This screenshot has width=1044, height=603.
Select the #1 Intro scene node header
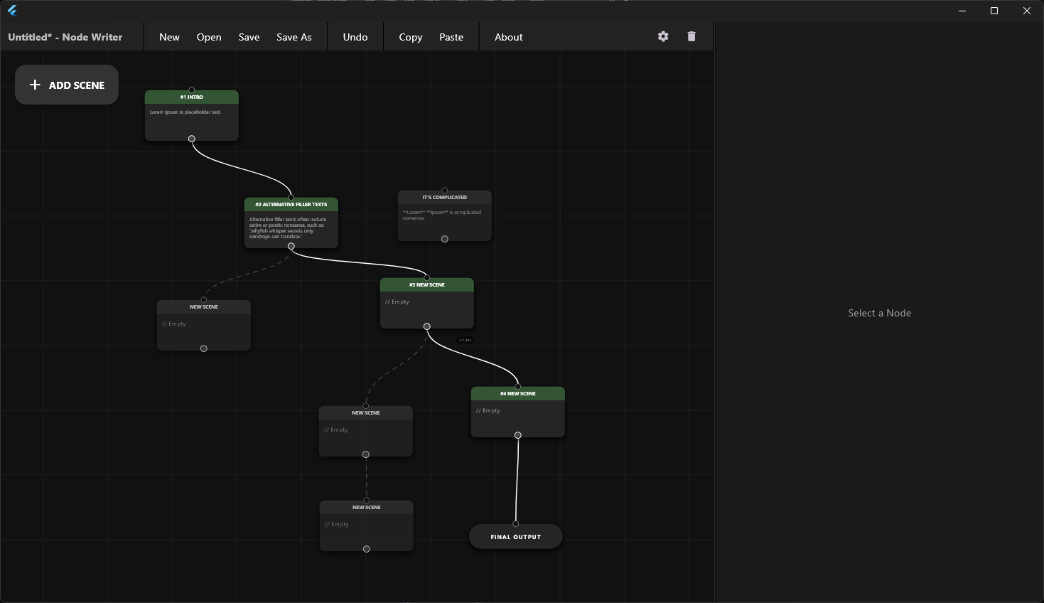(x=192, y=97)
